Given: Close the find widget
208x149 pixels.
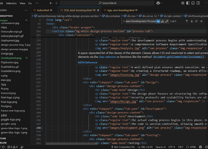Looking at the screenshot, I should (201, 21).
